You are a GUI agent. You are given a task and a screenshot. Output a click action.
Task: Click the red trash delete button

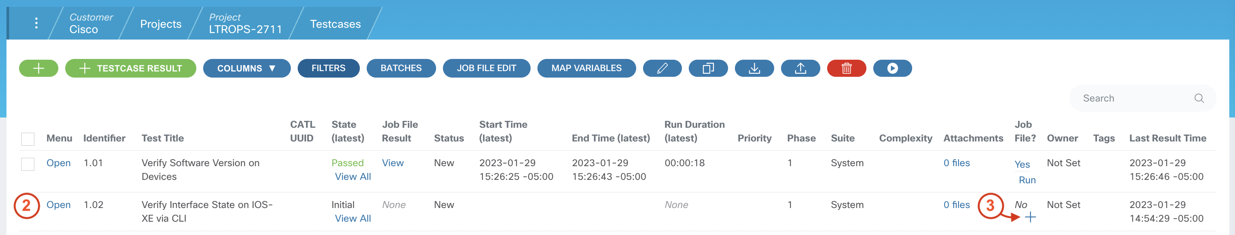(846, 68)
